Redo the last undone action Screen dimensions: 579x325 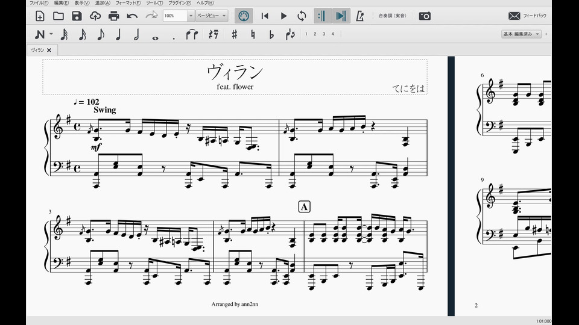tap(151, 16)
